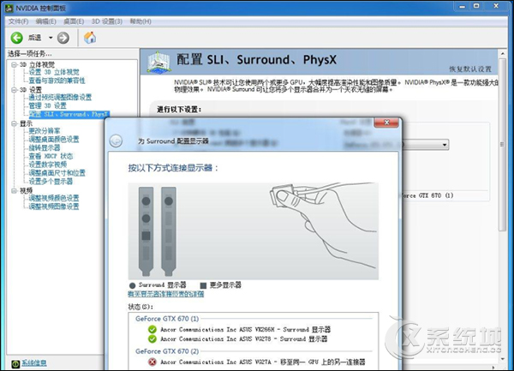
Task: Click the system information icon at bottom left
Action: tap(15, 363)
